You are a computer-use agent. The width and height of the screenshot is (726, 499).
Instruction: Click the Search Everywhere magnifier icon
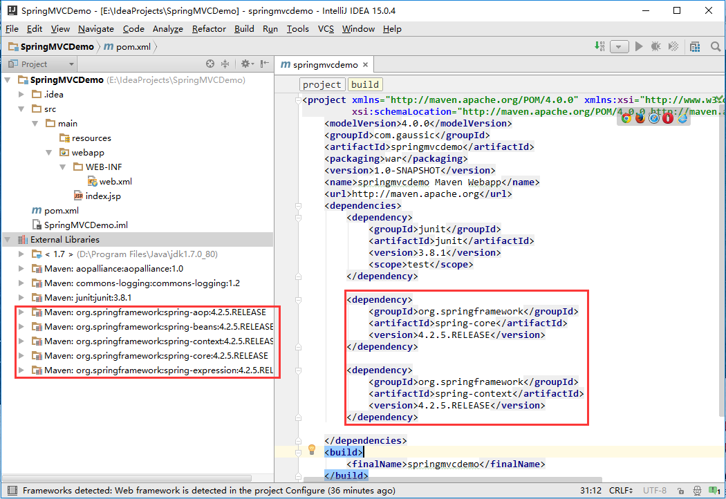click(x=716, y=46)
